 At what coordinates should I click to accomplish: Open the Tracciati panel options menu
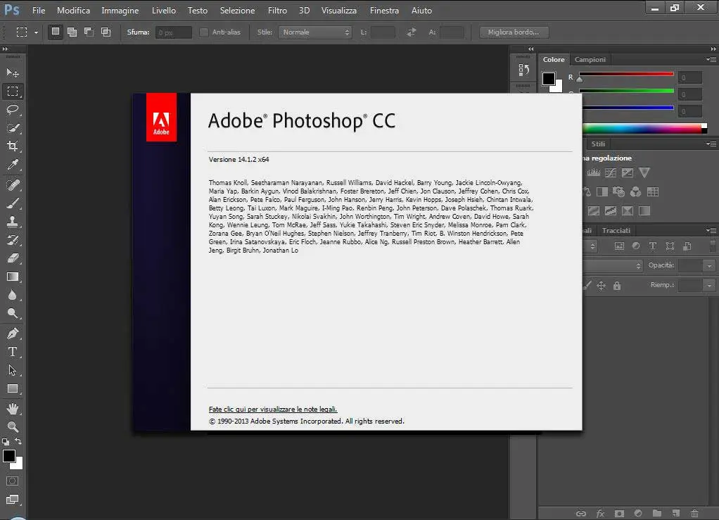tap(711, 230)
